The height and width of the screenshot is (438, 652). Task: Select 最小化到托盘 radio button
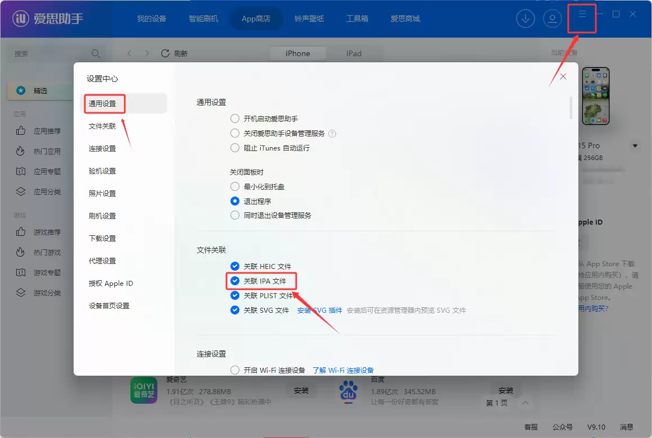[235, 186]
